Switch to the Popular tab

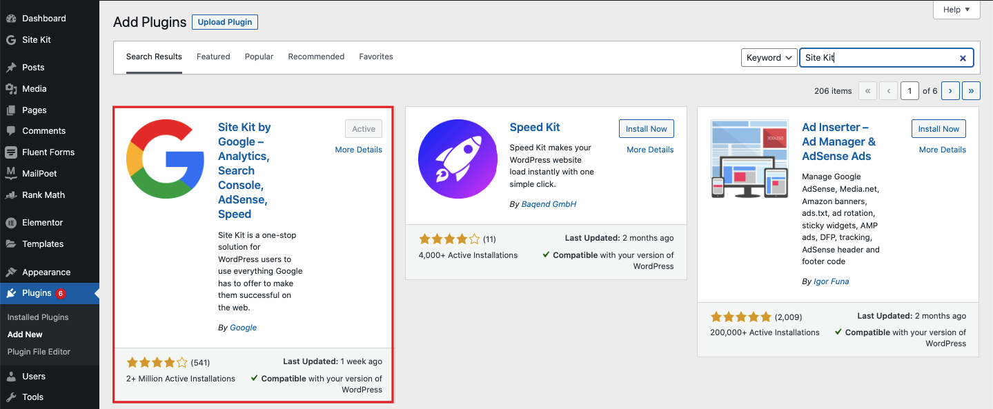click(x=259, y=57)
